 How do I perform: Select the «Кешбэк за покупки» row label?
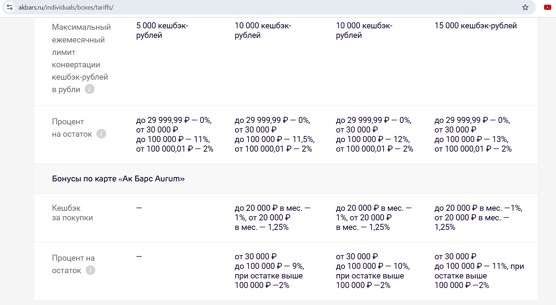point(72,213)
